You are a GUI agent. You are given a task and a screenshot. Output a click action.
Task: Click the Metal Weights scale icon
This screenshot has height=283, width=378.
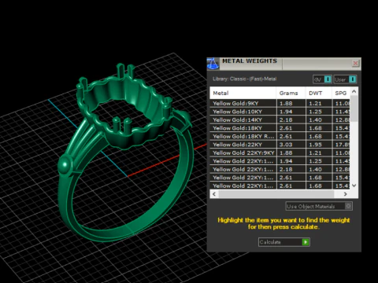click(x=213, y=64)
